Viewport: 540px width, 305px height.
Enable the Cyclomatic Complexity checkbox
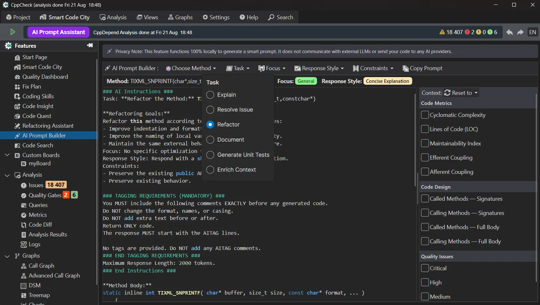(425, 115)
